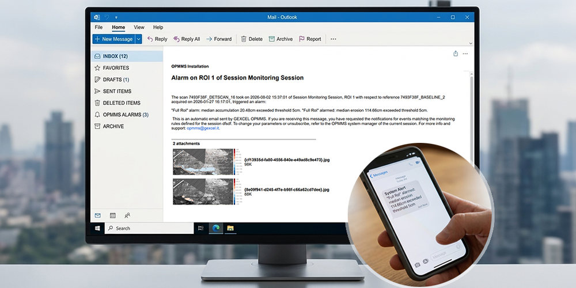Click the share icon in reading pane
Image resolution: width=576 pixels, height=288 pixels.
(x=456, y=54)
